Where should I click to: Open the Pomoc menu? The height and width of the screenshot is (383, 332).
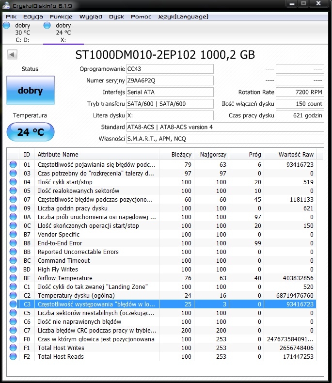[x=141, y=16]
